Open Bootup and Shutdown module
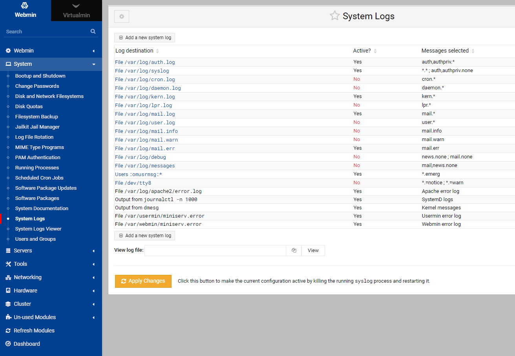Image resolution: width=515 pixels, height=356 pixels. coord(40,76)
